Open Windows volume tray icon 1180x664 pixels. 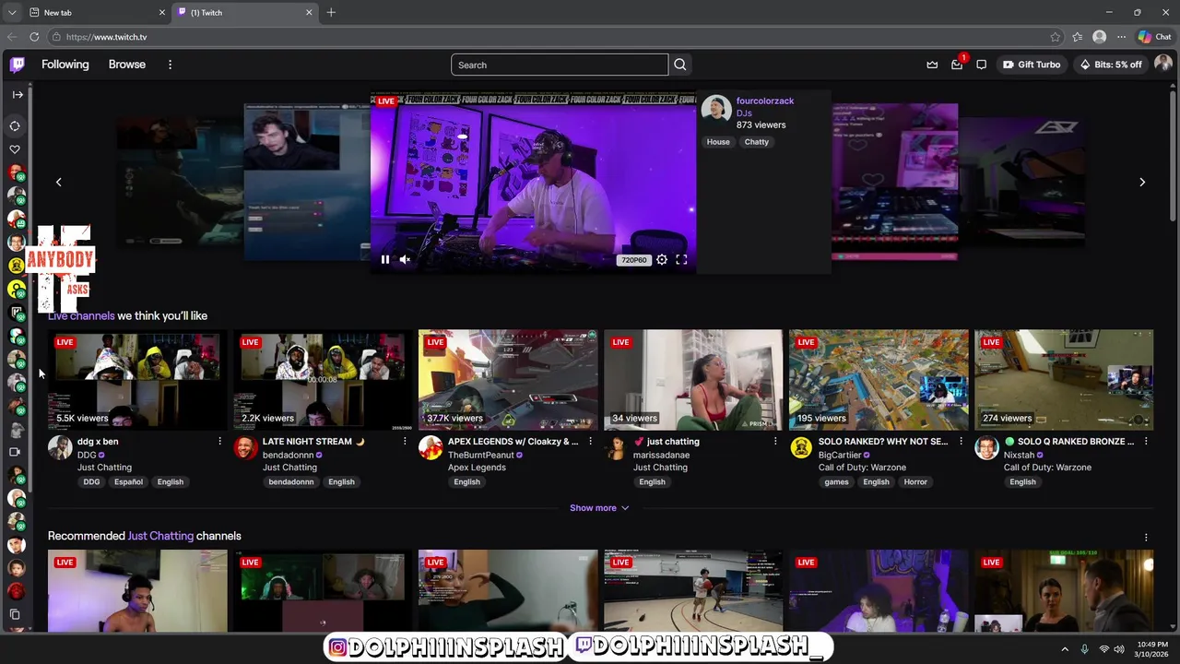[x=1119, y=649]
